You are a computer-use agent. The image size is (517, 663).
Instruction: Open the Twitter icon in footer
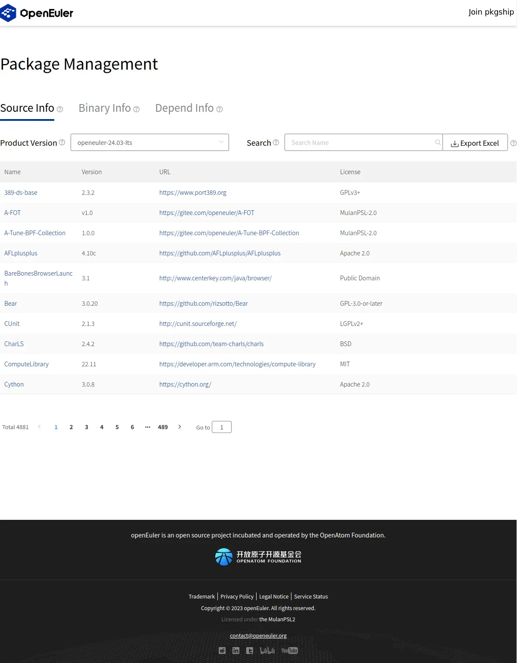click(x=250, y=651)
